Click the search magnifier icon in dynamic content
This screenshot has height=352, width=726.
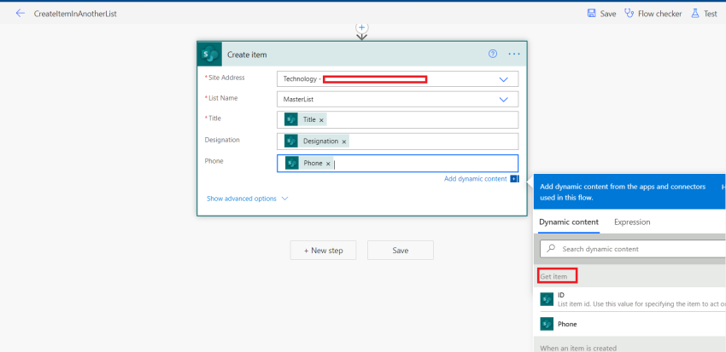pos(551,249)
